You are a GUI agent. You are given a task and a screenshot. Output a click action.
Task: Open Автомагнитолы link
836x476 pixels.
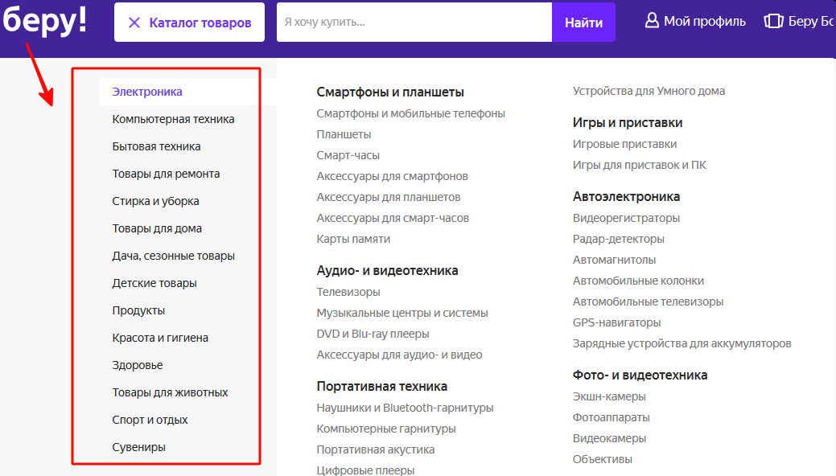pyautogui.click(x=614, y=260)
